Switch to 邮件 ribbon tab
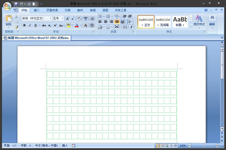 pyautogui.click(x=80, y=10)
